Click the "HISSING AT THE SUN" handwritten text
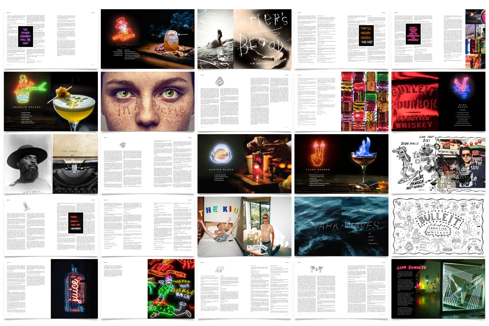The height and width of the screenshot is (326, 489). (x=475, y=163)
